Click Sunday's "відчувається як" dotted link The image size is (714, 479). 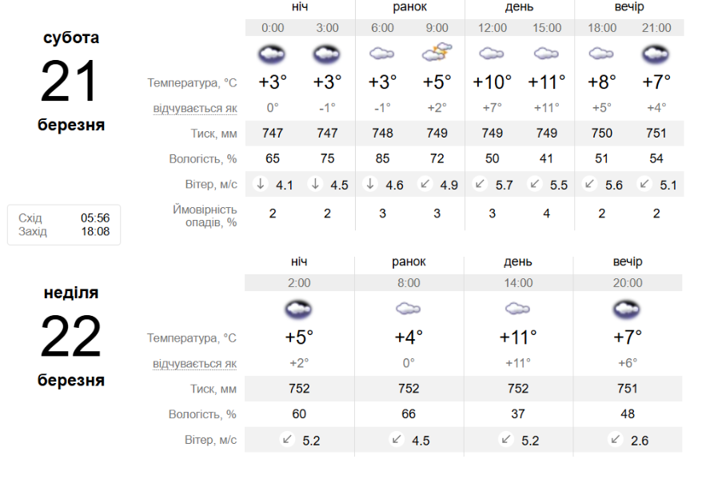pyautogui.click(x=195, y=364)
